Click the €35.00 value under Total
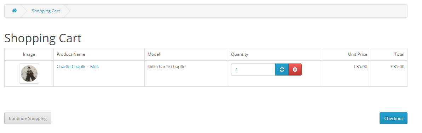Image resolution: width=422 pixels, height=133 pixels. [x=398, y=66]
